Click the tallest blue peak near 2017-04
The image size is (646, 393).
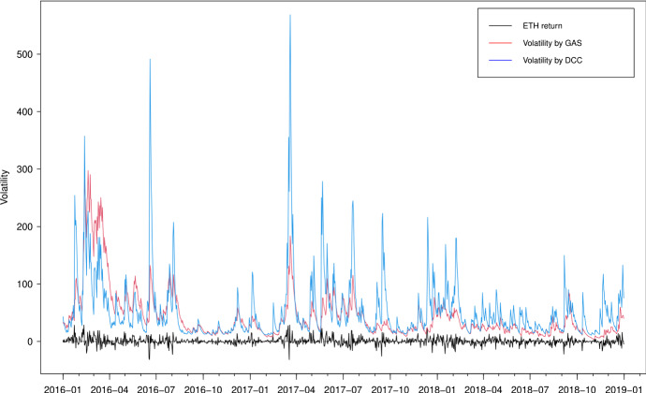coord(290,16)
